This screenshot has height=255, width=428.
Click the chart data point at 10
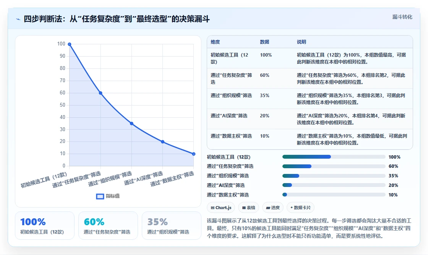pos(193,154)
